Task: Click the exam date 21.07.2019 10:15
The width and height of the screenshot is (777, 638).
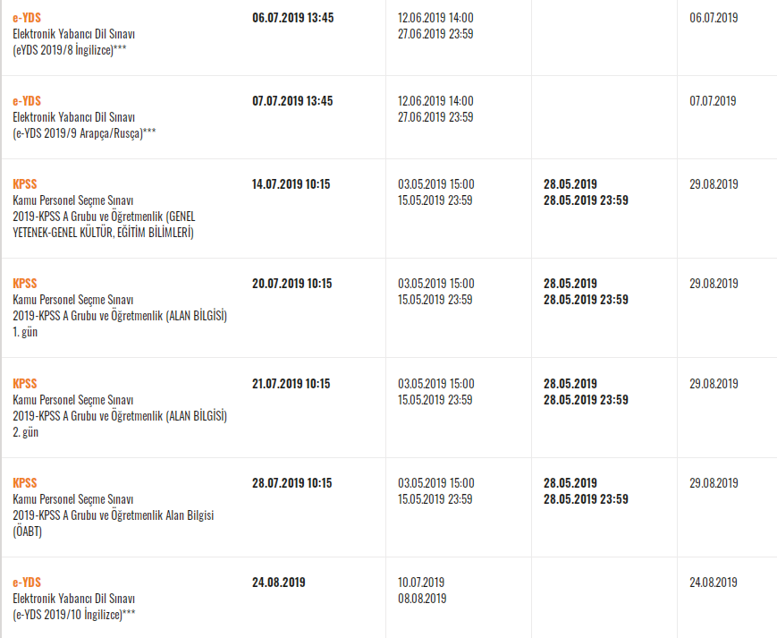Action: pos(291,384)
